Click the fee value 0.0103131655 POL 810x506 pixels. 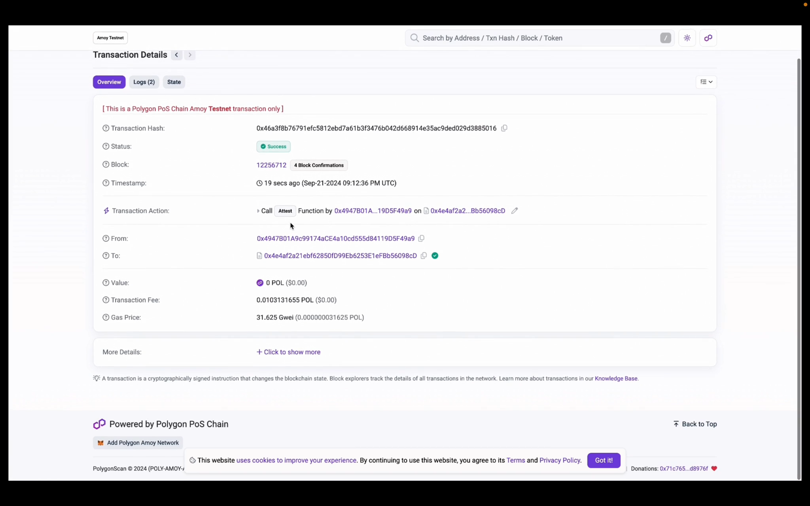[x=285, y=300]
